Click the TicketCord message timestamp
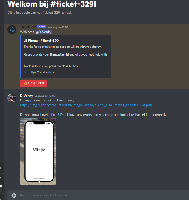Image resolution: width=189 pixels, height=200 pixels. point(58,27)
